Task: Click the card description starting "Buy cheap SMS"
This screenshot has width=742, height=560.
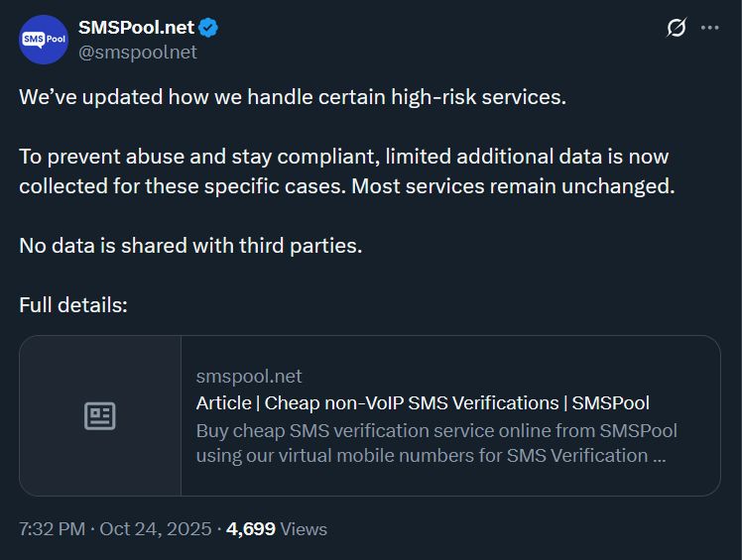Action: tap(436, 430)
